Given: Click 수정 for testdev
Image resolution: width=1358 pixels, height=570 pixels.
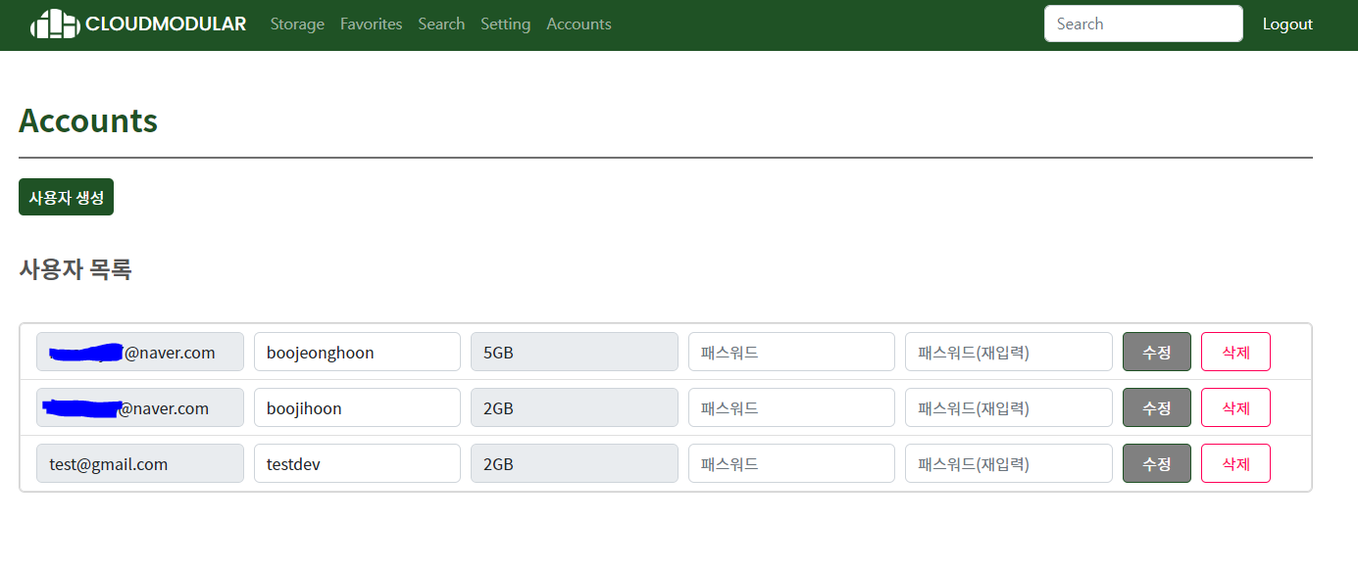Looking at the screenshot, I should click(1157, 463).
